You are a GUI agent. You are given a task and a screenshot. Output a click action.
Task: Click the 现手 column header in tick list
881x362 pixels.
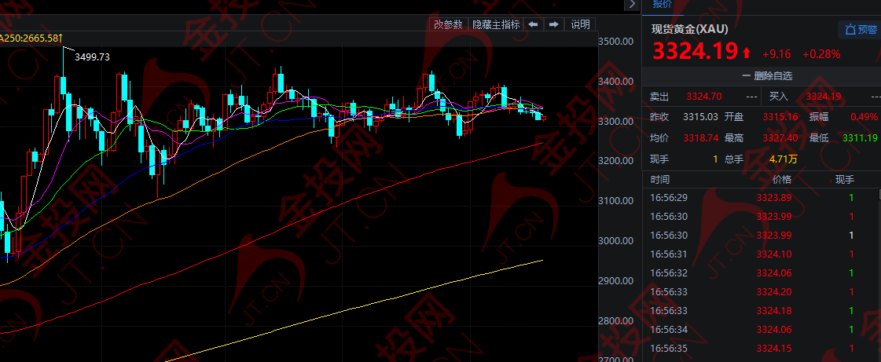(845, 180)
